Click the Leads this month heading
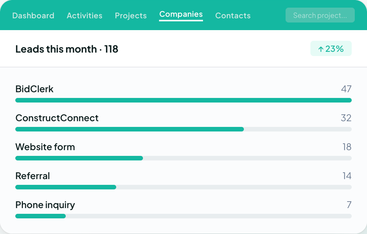Viewport: 367px width, 234px height. 67,49
